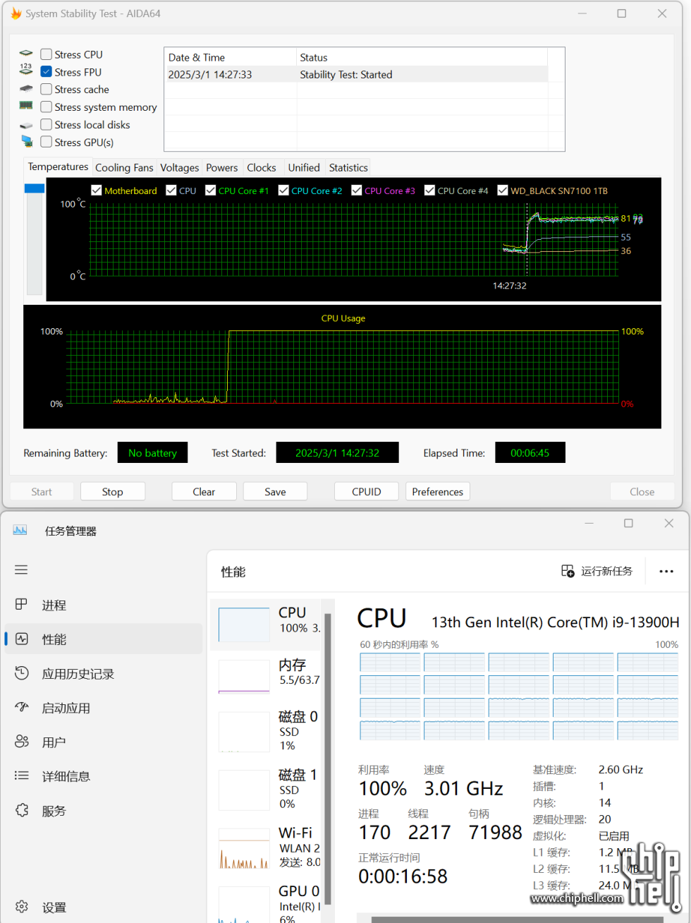Click the No battery status field
691x923 pixels.
(x=153, y=453)
